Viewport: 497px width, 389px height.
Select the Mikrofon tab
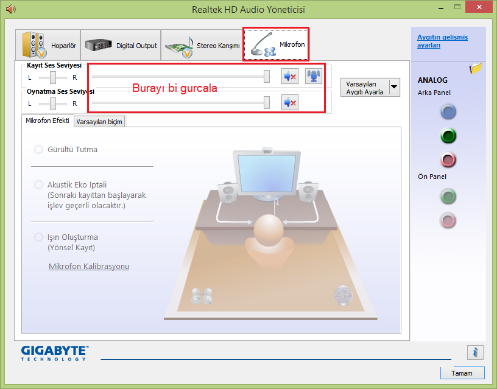pos(276,44)
